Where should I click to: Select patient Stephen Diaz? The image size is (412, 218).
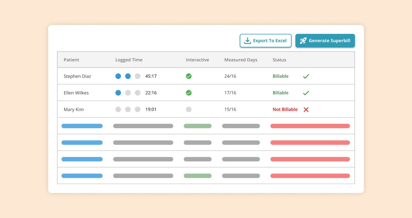[x=77, y=76]
